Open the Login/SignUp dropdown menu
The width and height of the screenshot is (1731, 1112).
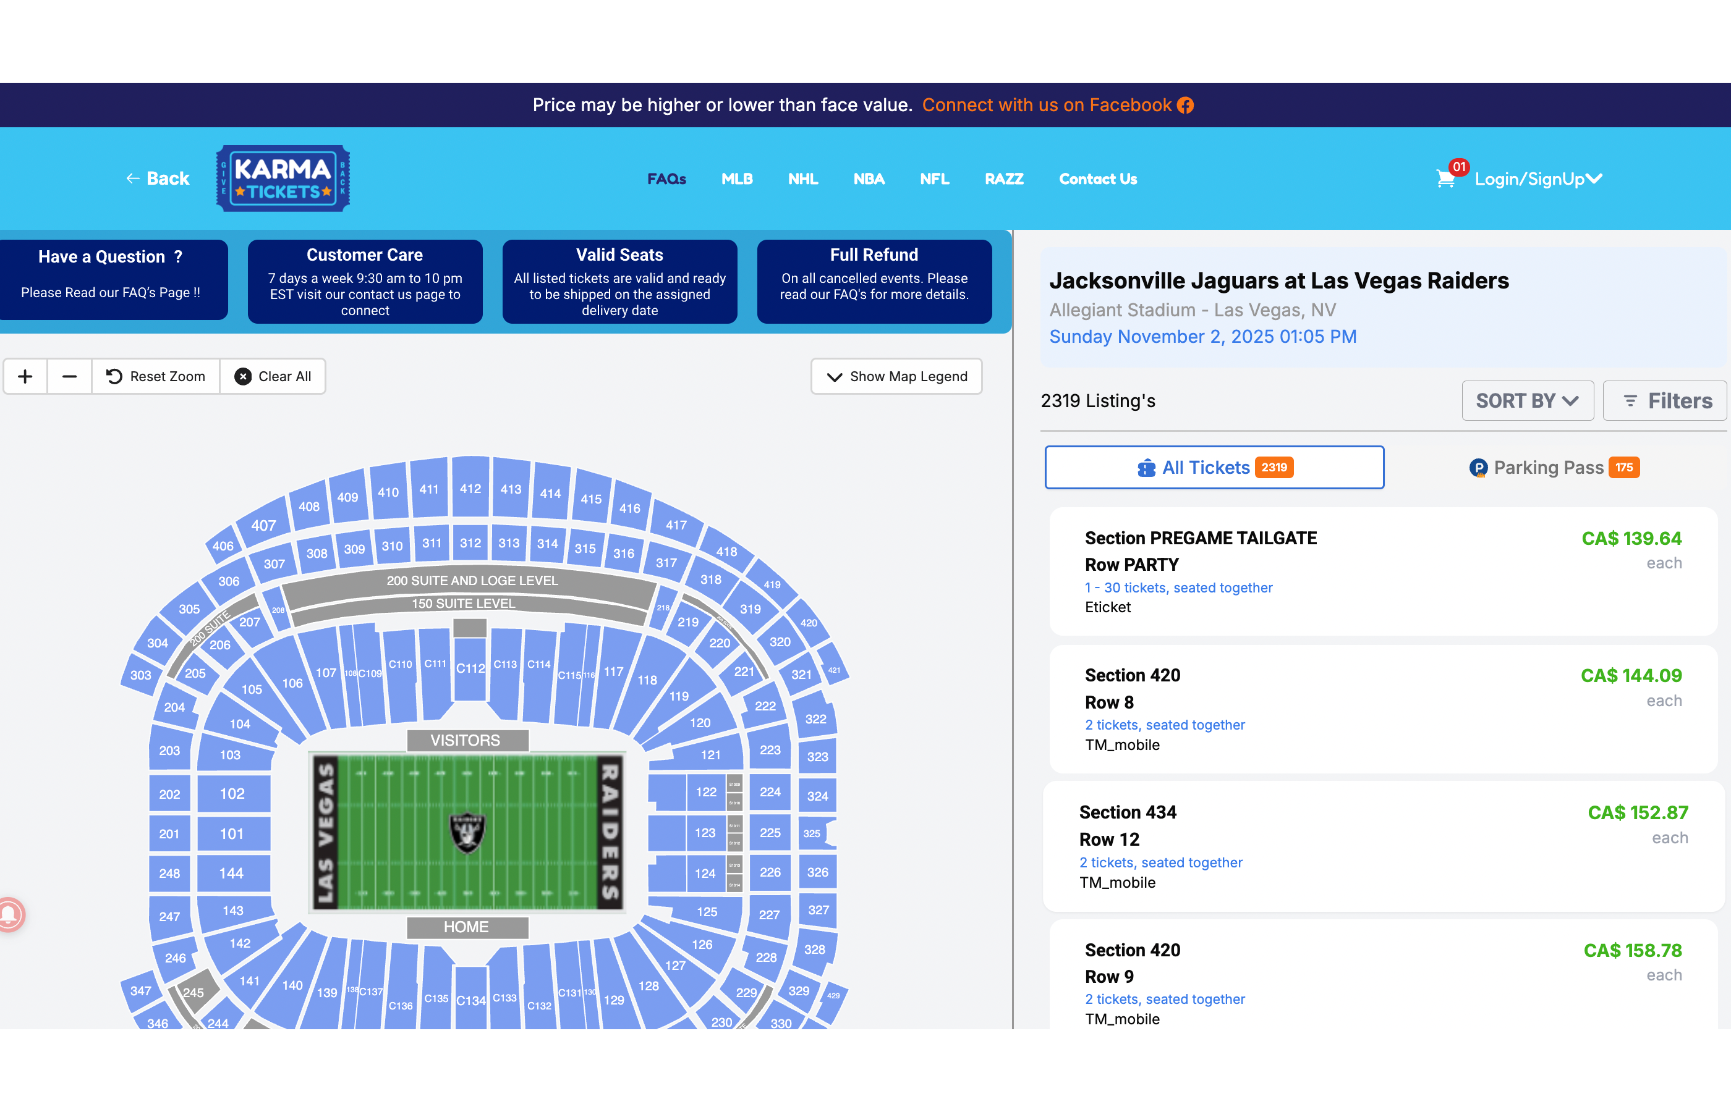point(1538,179)
